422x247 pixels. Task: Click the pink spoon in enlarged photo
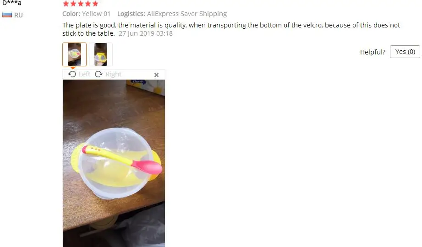[122, 159]
